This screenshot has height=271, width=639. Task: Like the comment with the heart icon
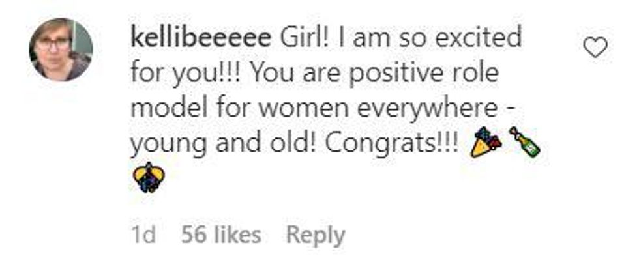click(x=595, y=48)
